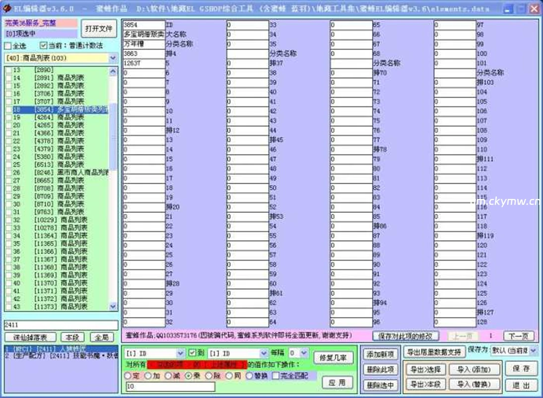Click the input field labeled 128
The image size is (543, 398).
pos(455,322)
